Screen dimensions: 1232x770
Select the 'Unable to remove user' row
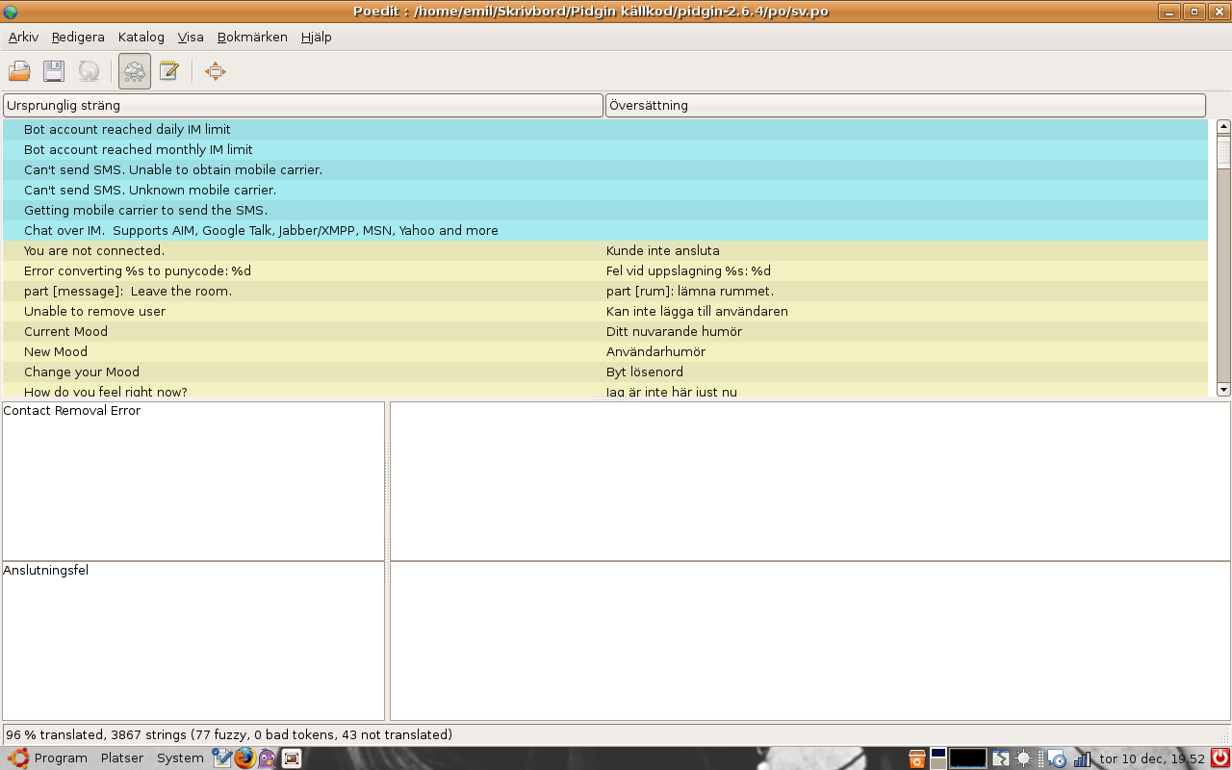point(605,311)
